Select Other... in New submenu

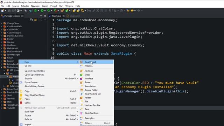point(97,123)
